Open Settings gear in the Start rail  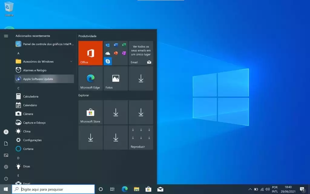pyautogui.click(x=6, y=167)
